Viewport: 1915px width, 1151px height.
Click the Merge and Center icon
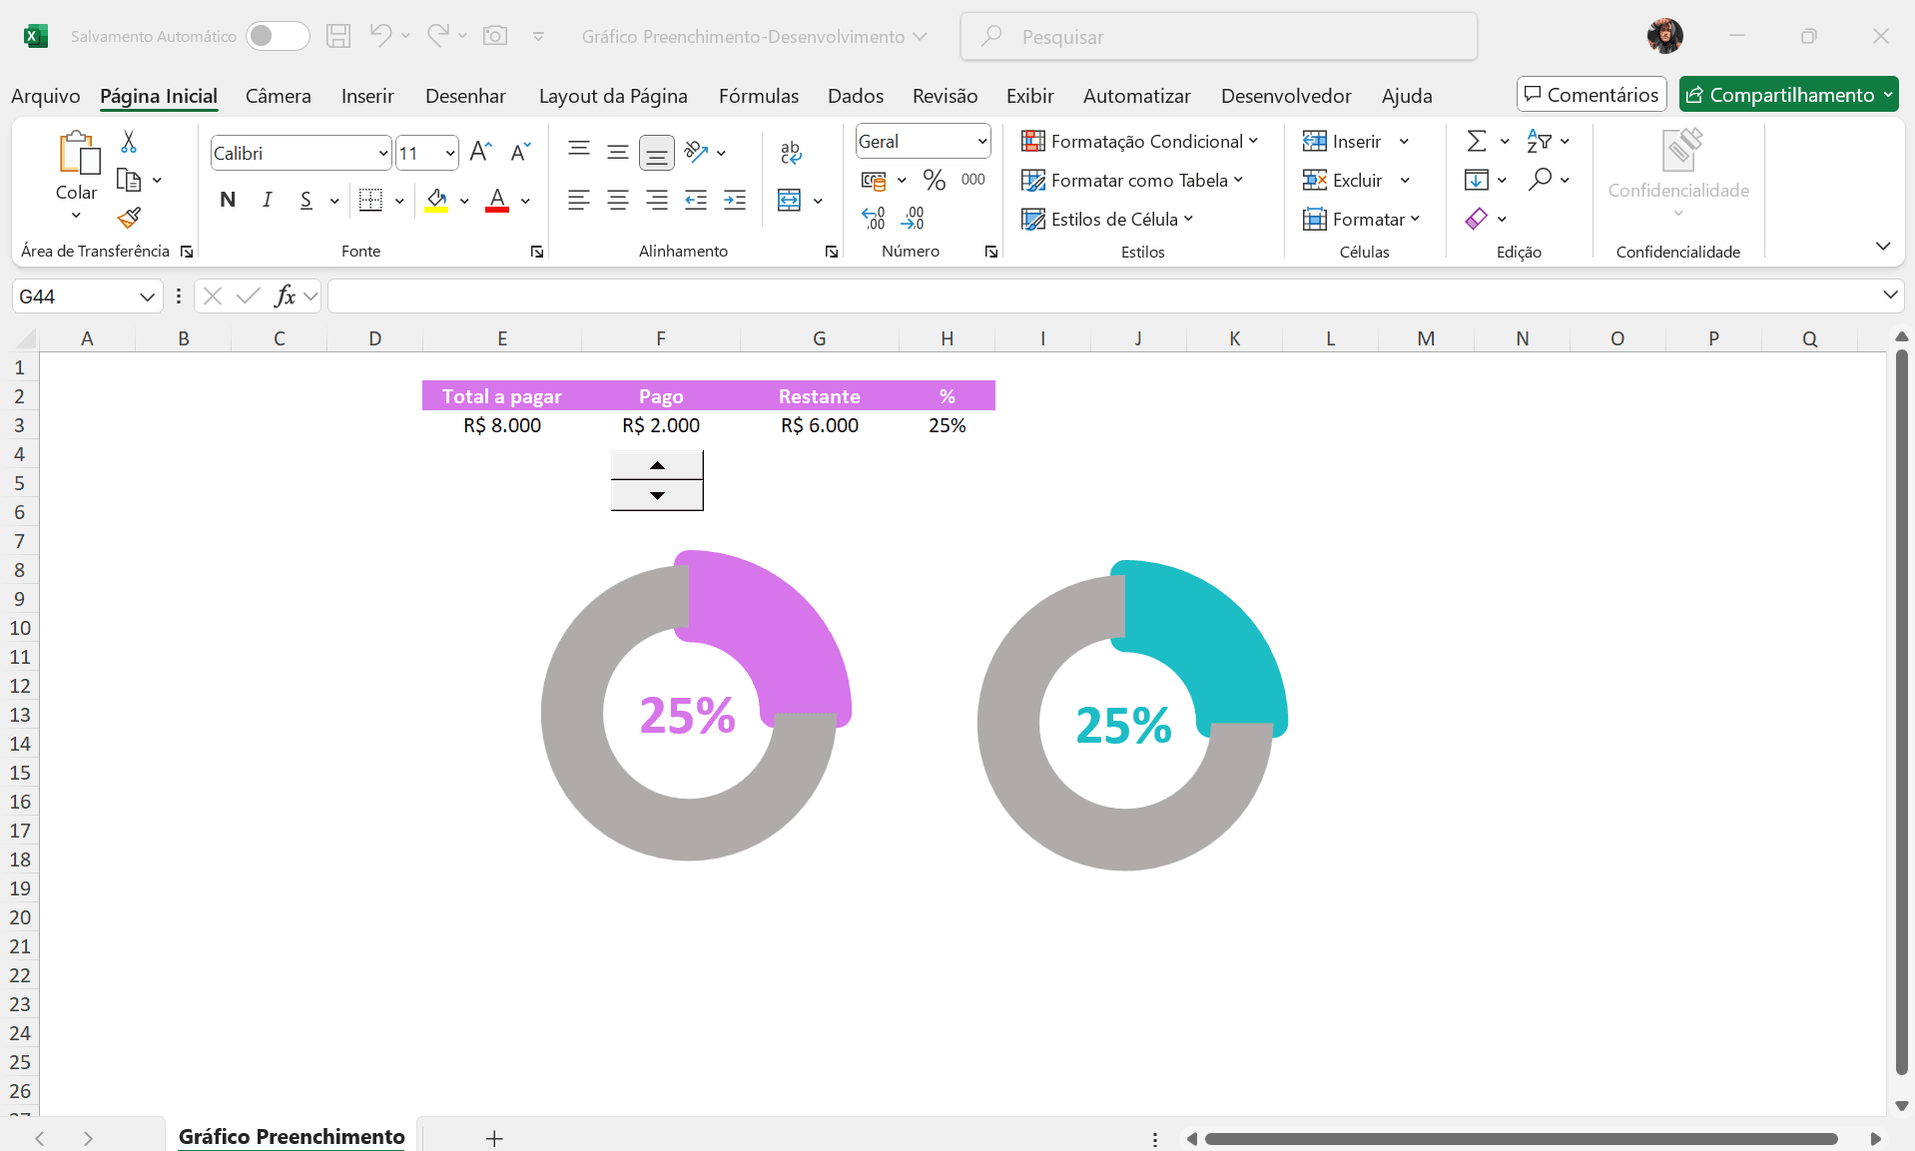pyautogui.click(x=789, y=200)
